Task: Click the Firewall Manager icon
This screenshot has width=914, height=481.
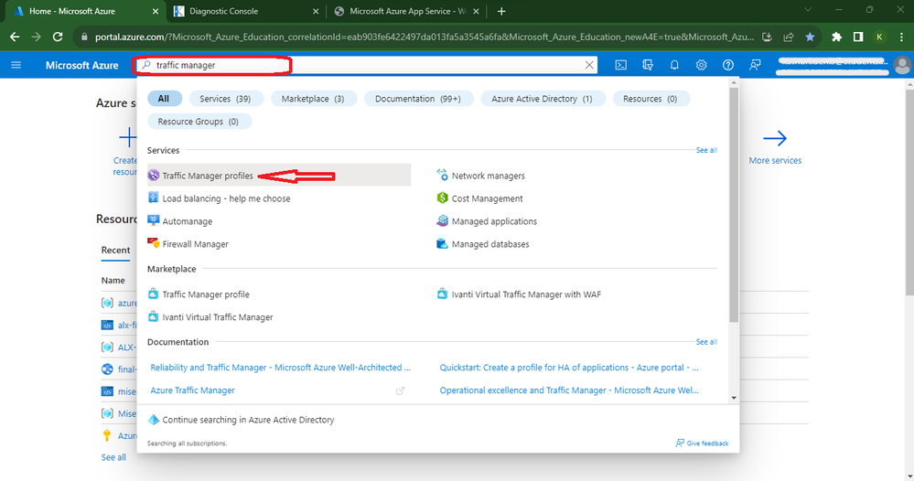Action: click(154, 243)
